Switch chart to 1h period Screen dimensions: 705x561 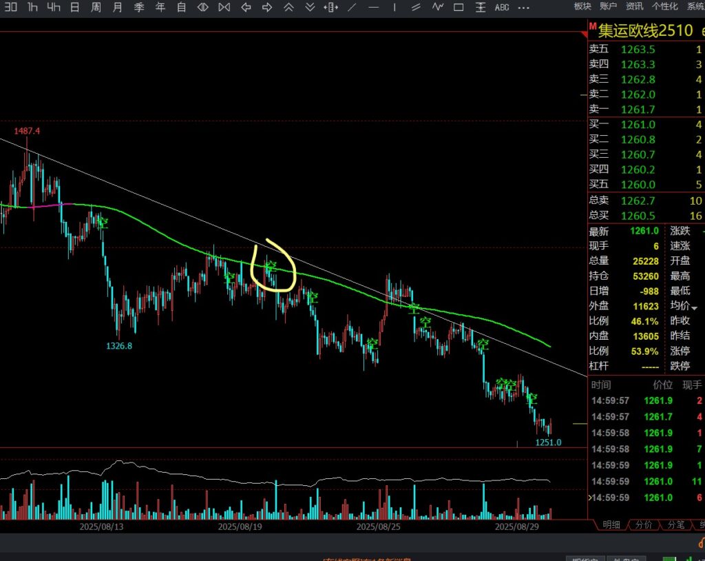[x=32, y=7]
